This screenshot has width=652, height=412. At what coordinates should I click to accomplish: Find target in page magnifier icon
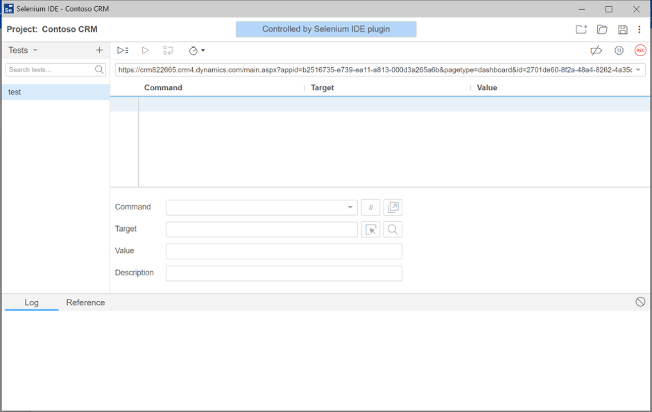click(x=393, y=230)
